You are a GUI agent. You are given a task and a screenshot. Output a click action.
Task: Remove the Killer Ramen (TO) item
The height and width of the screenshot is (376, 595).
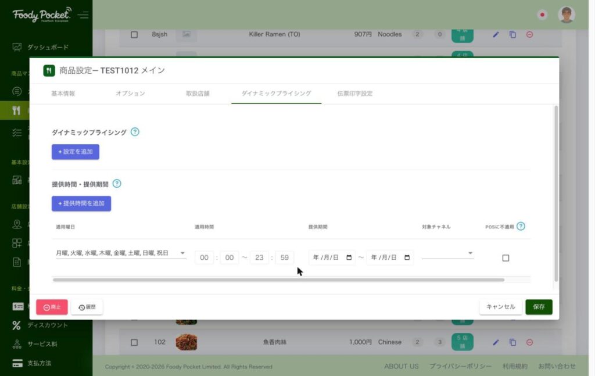(x=530, y=34)
